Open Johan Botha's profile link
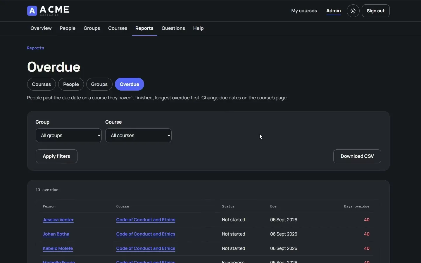 pyautogui.click(x=56, y=235)
